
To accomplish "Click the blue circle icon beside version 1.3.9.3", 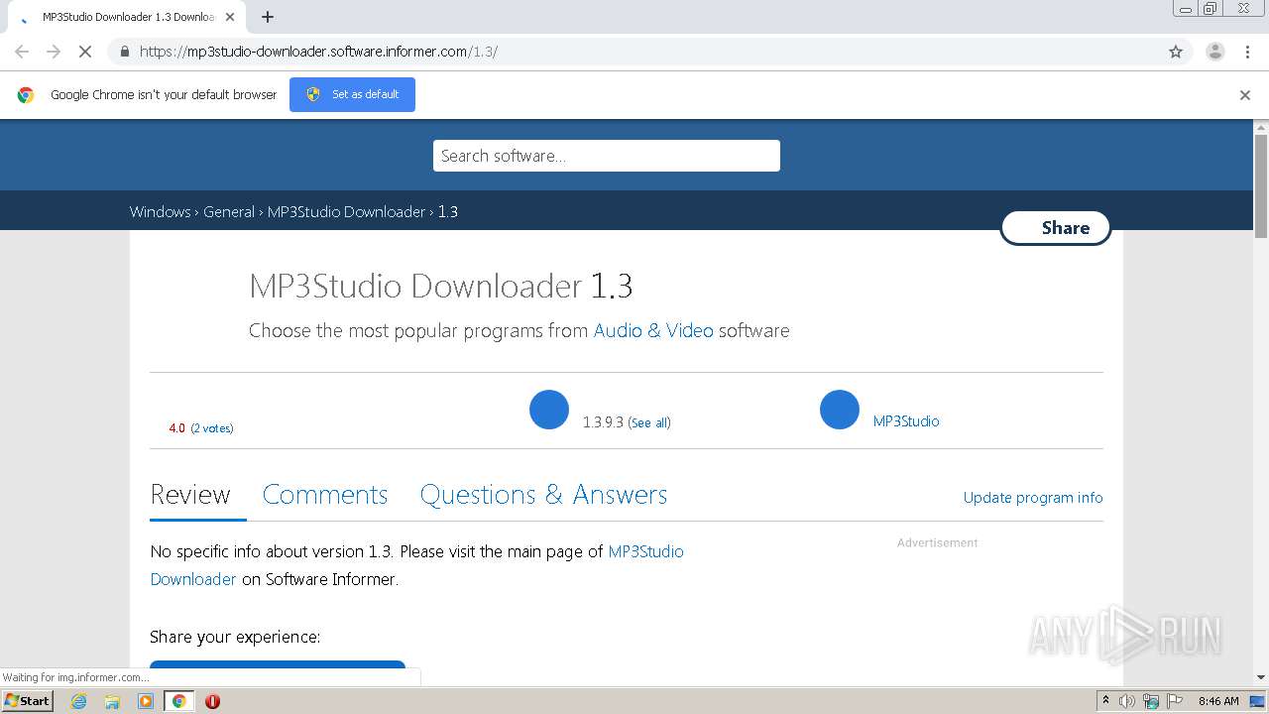I will coord(549,410).
